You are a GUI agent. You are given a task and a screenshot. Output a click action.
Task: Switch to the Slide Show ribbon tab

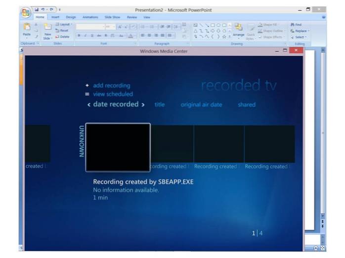click(112, 17)
